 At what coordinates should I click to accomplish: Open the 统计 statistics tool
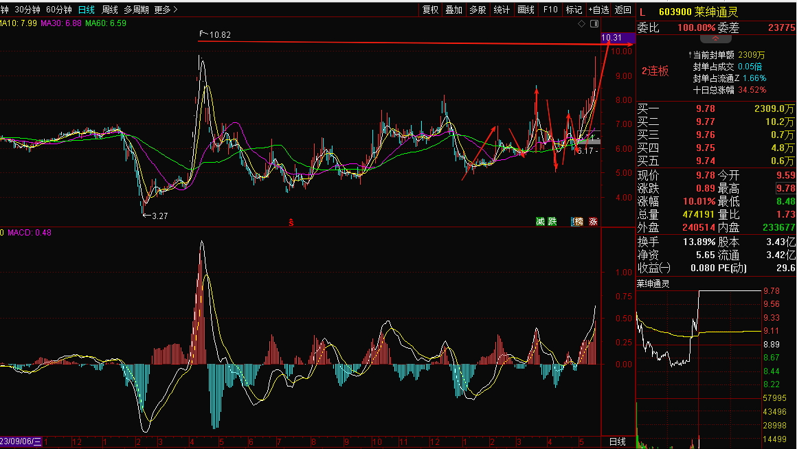pos(502,10)
